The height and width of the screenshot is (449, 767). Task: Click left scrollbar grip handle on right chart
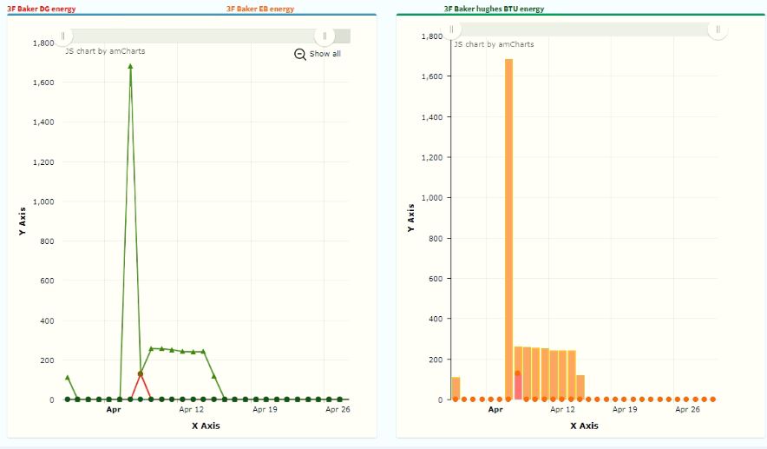[451, 30]
